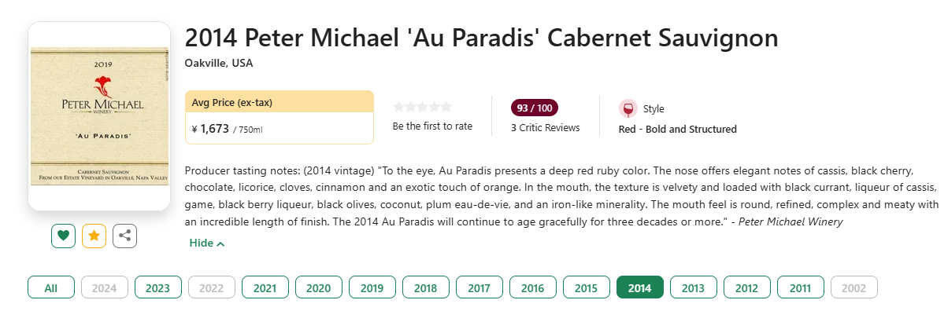The image size is (948, 311).
Task: Click the Avg Price box
Action: 280,117
